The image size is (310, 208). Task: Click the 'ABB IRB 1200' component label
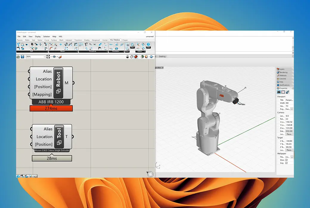pyautogui.click(x=51, y=102)
